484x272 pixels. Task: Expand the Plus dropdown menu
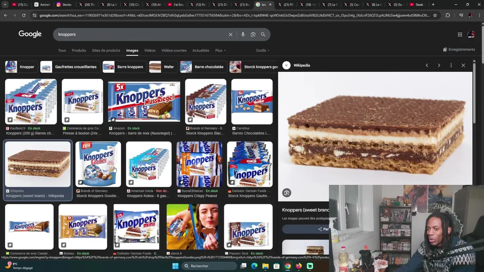[x=220, y=51]
